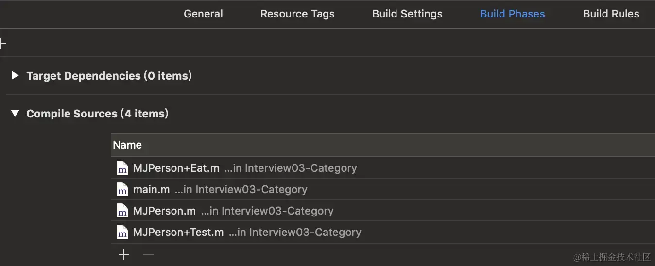Add a source file with the plus button
This screenshot has height=266, width=655.
(124, 255)
